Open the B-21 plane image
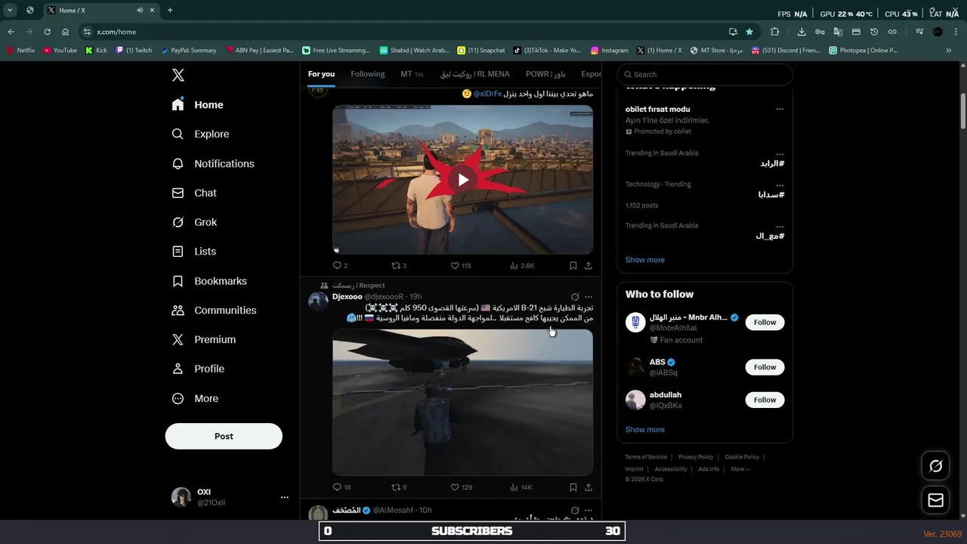The height and width of the screenshot is (544, 967). click(x=463, y=402)
